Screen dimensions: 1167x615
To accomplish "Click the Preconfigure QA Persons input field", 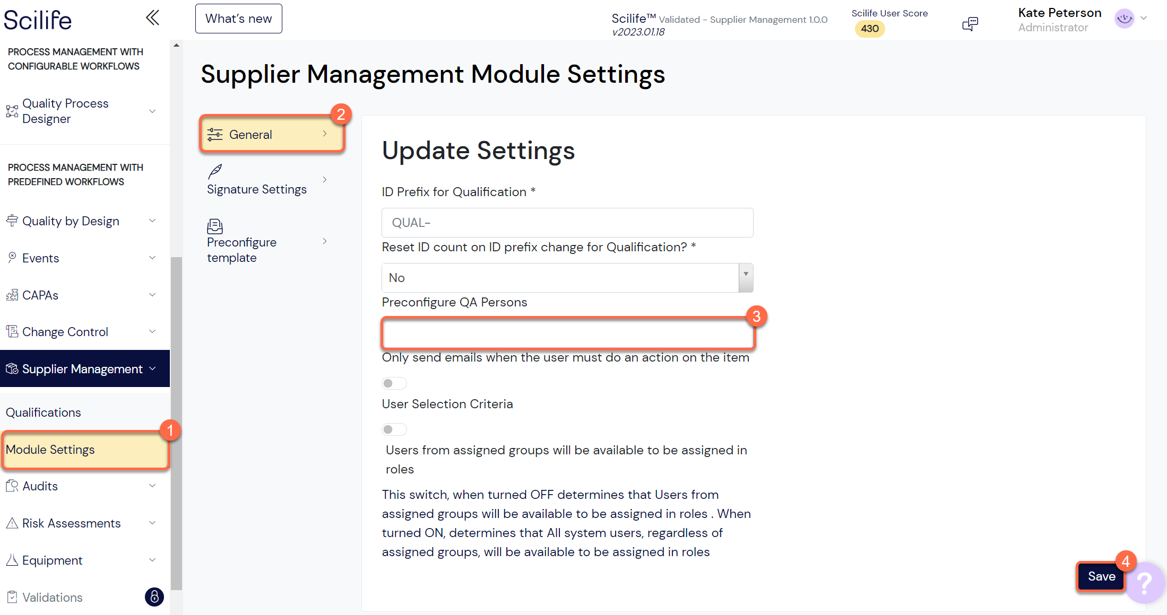I will pyautogui.click(x=568, y=333).
